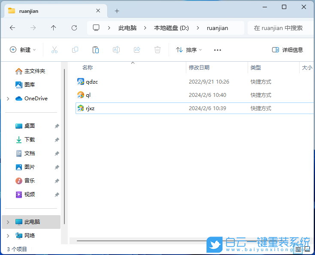The width and height of the screenshot is (315, 255).
Task: Expand chevron after 此电脑 in breadcrumb
Action: [145, 28]
